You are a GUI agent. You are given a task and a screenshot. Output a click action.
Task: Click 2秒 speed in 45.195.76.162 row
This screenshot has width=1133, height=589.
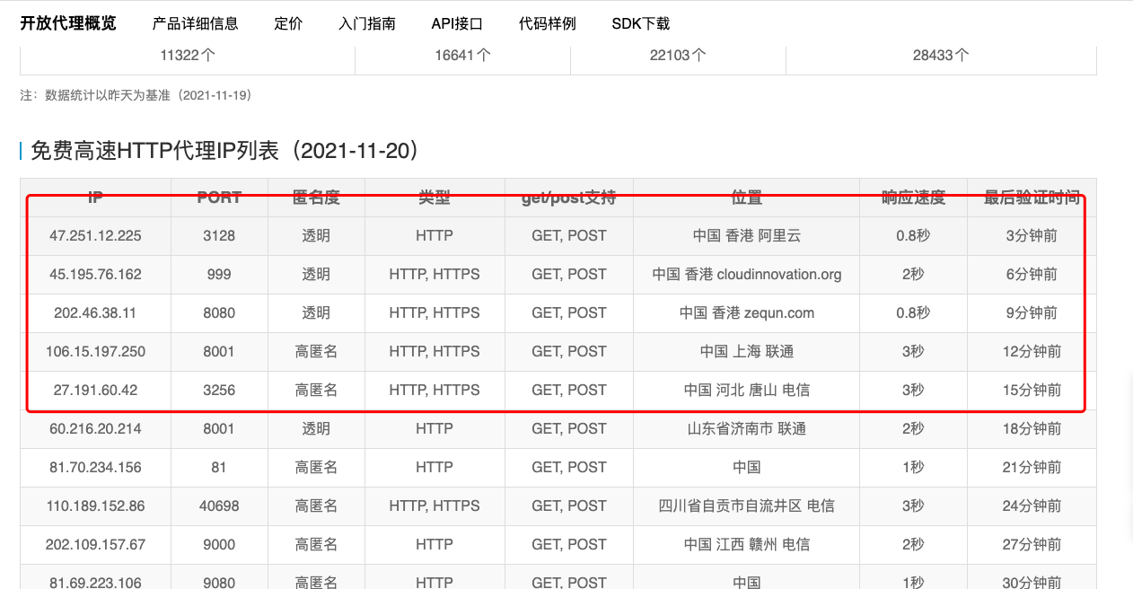pos(913,275)
